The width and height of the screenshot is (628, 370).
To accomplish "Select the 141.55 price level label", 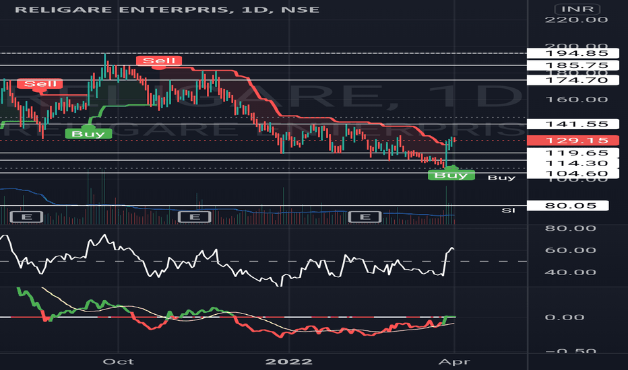I will [573, 124].
